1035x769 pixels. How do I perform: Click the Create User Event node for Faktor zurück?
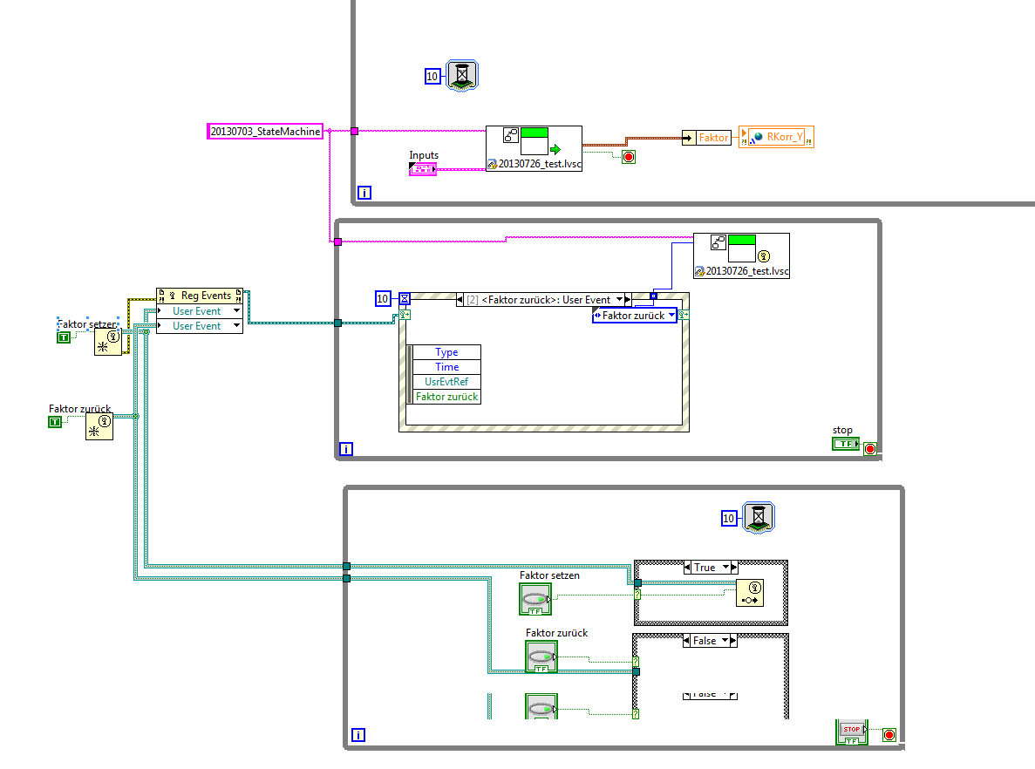pos(99,426)
